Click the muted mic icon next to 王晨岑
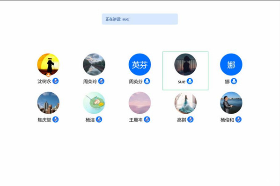 (147, 119)
